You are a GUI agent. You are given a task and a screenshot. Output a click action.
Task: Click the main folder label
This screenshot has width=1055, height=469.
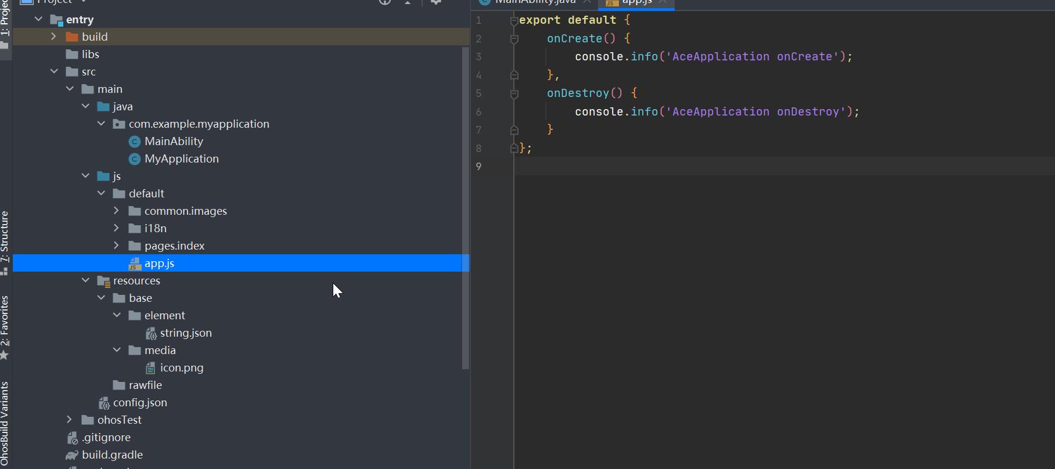(x=110, y=89)
